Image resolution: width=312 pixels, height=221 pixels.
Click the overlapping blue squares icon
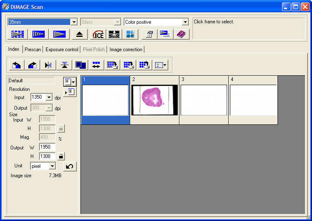pyautogui.click(x=80, y=65)
